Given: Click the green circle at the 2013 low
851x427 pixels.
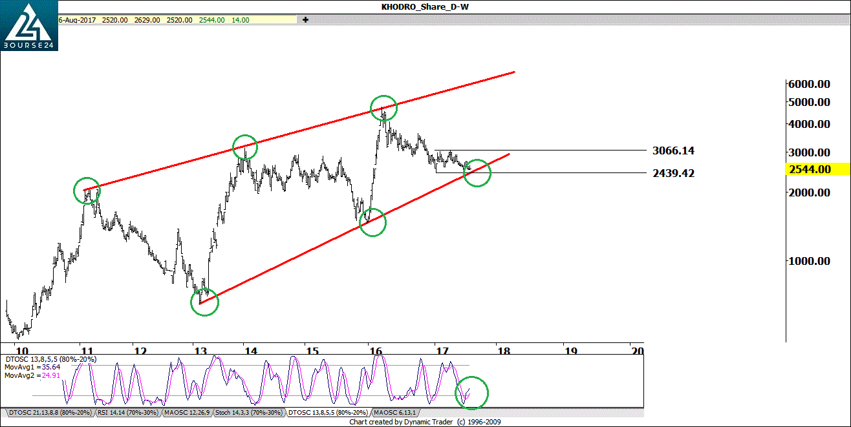Looking at the screenshot, I should (205, 302).
